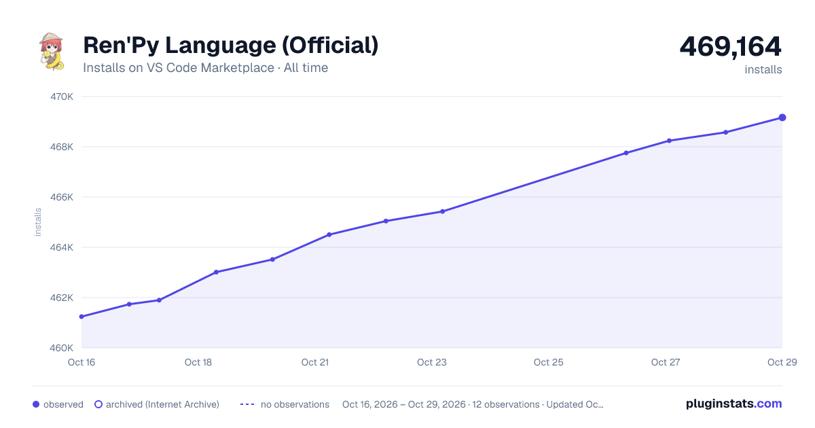The height and width of the screenshot is (428, 815).
Task: Click the Oct 16 x-axis label
Action: click(81, 362)
